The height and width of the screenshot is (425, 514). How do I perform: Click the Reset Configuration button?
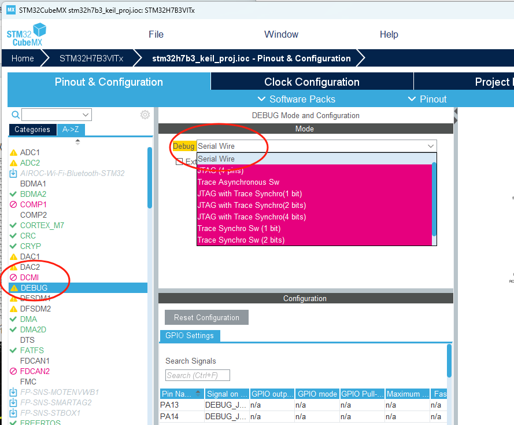206,317
